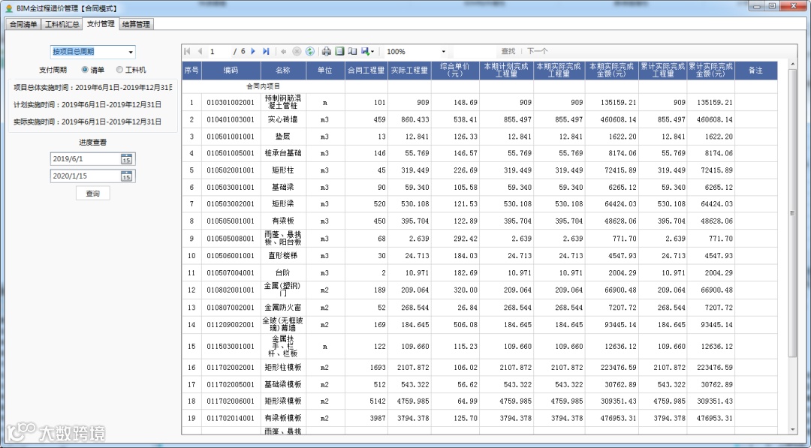Click column header 综合单价(元)
The width and height of the screenshot is (811, 448).
point(455,71)
